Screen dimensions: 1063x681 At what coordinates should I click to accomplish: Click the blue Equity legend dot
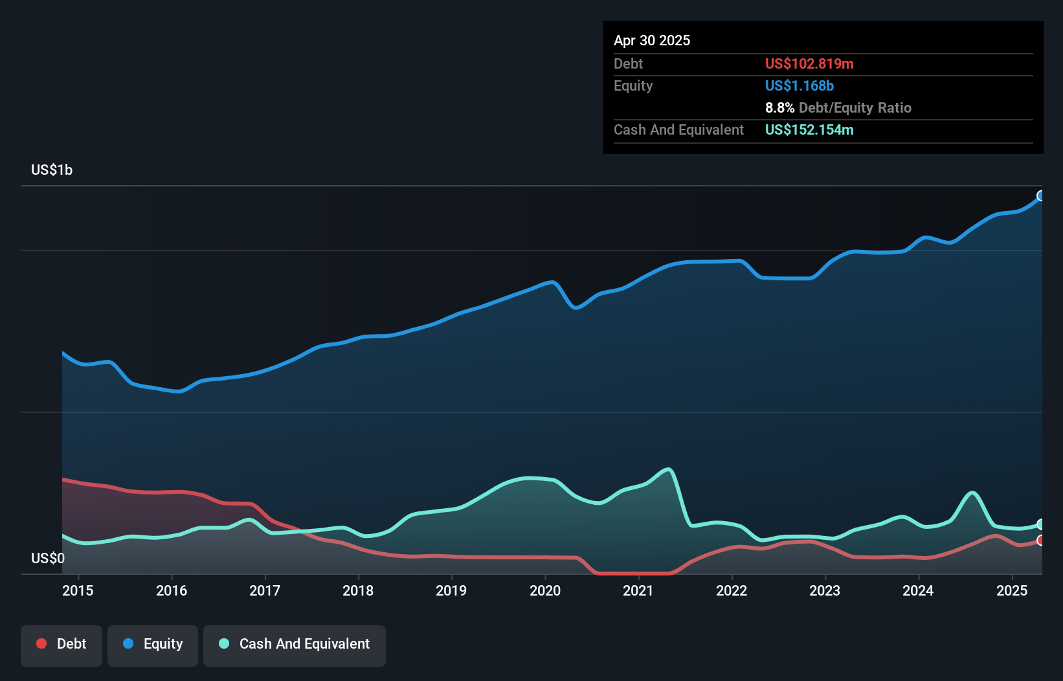(128, 643)
